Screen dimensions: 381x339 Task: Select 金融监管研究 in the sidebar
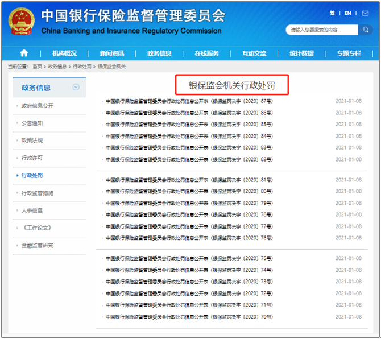(x=38, y=246)
